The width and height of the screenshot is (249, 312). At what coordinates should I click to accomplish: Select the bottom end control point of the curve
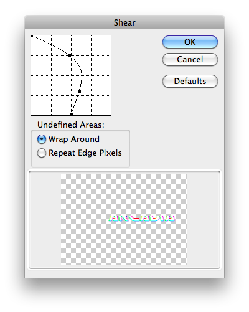point(71,115)
